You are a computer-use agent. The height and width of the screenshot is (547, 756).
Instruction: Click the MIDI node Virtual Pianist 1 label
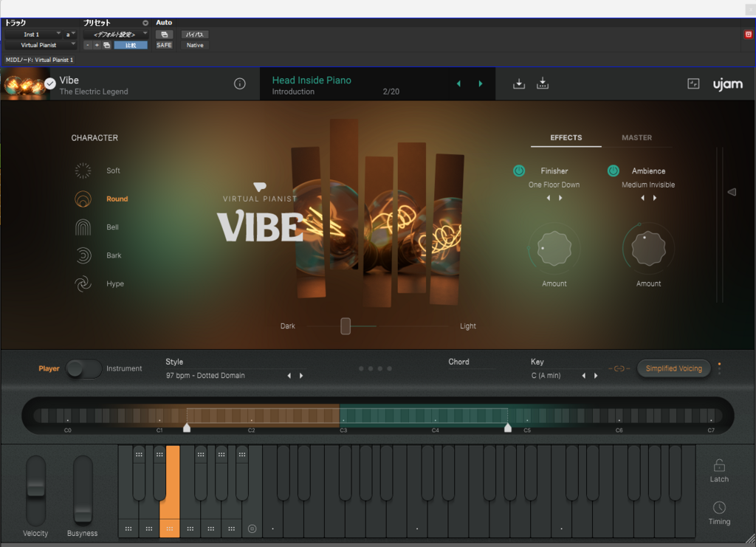pyautogui.click(x=40, y=60)
